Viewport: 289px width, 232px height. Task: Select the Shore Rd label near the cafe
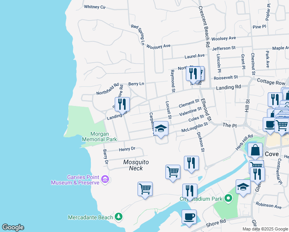(x=216, y=223)
